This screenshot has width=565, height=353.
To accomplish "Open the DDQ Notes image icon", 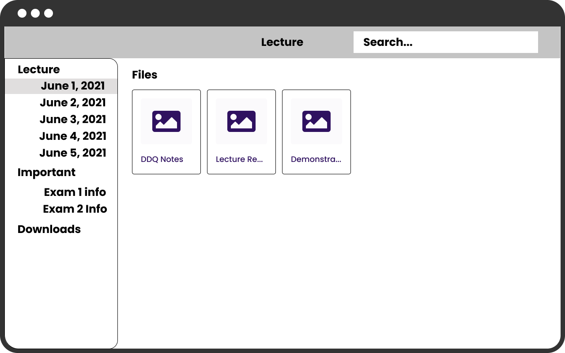I will point(166,121).
